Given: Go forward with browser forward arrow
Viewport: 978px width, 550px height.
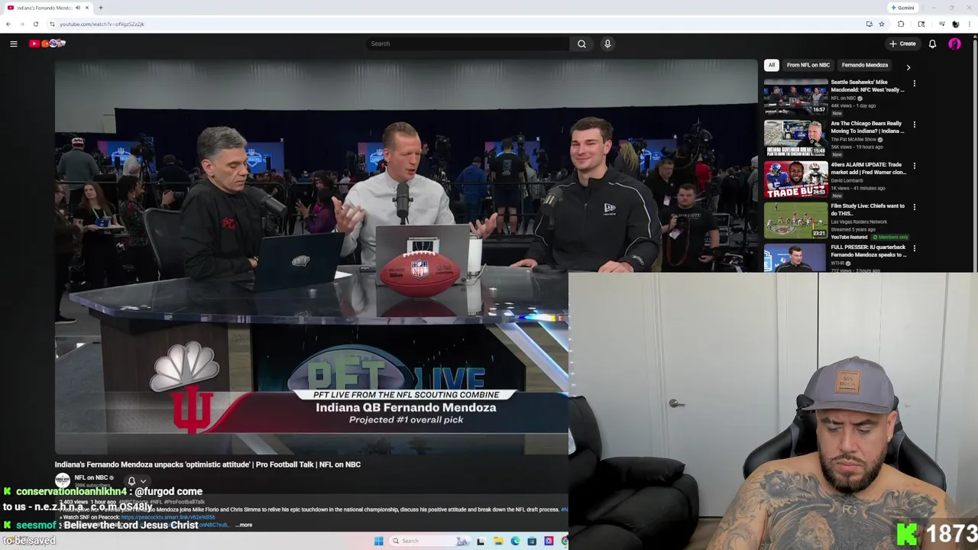Looking at the screenshot, I should pos(21,24).
